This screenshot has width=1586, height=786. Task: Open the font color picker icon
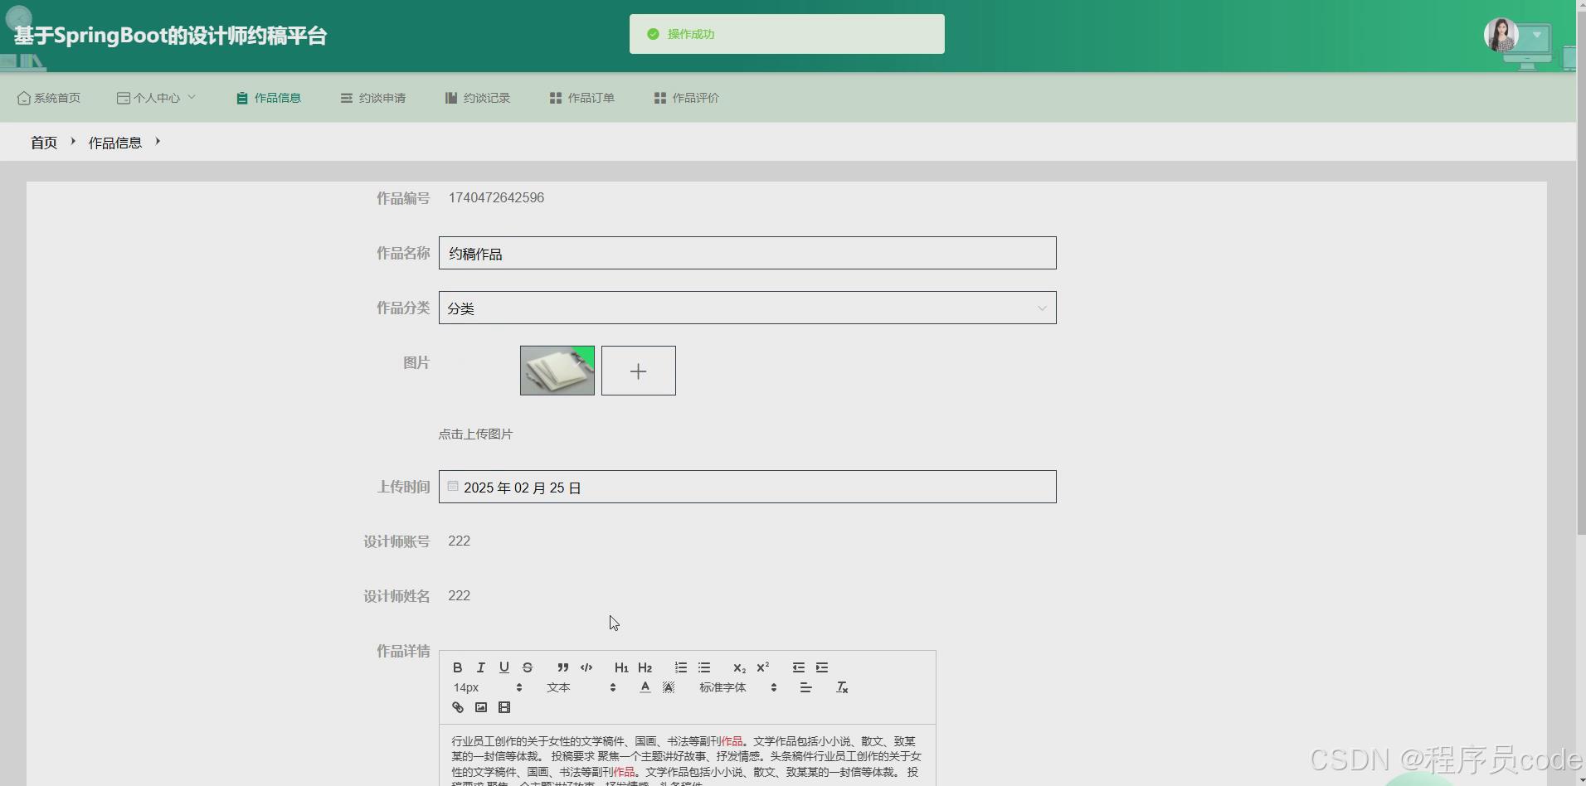click(x=645, y=687)
